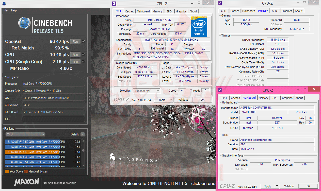321x191 pixels.
Task: Click the ranking list scrollbar
Action: pos(83,153)
